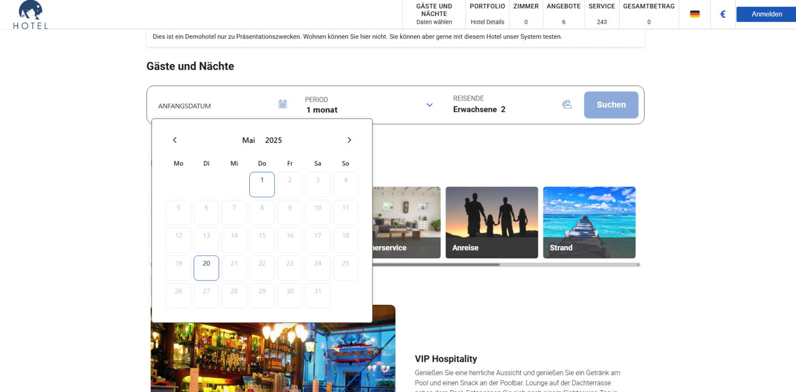796x392 pixels.
Task: Pick May 1 in the calendar
Action: pyautogui.click(x=262, y=184)
